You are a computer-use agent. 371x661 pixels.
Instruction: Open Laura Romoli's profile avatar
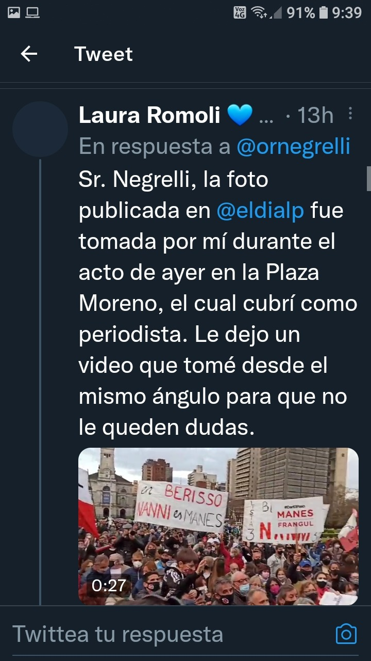pos(40,129)
